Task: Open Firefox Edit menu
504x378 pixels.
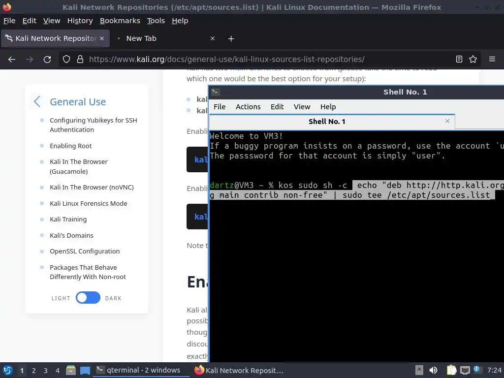Action: click(x=29, y=21)
